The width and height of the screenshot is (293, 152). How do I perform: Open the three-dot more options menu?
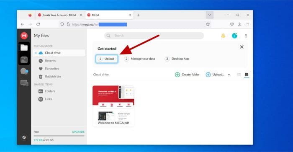pyautogui.click(x=246, y=36)
